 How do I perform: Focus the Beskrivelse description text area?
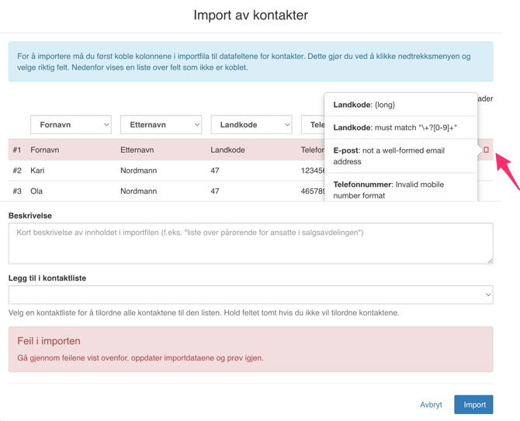pyautogui.click(x=250, y=243)
